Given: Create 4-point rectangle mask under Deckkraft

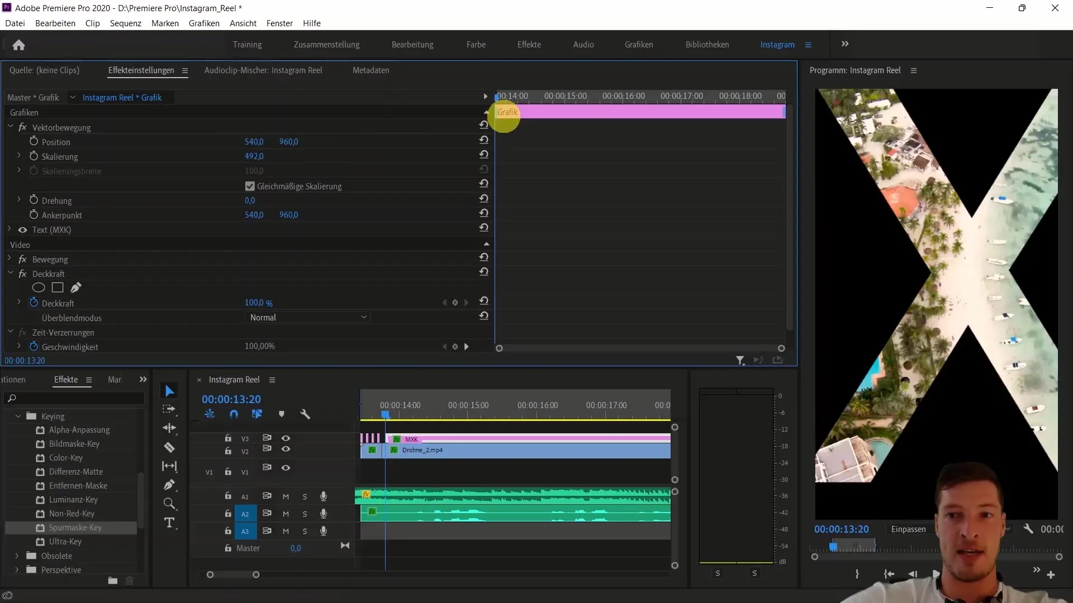Looking at the screenshot, I should (x=58, y=288).
